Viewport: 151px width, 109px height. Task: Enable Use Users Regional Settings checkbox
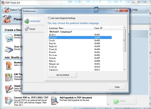(x=49, y=18)
